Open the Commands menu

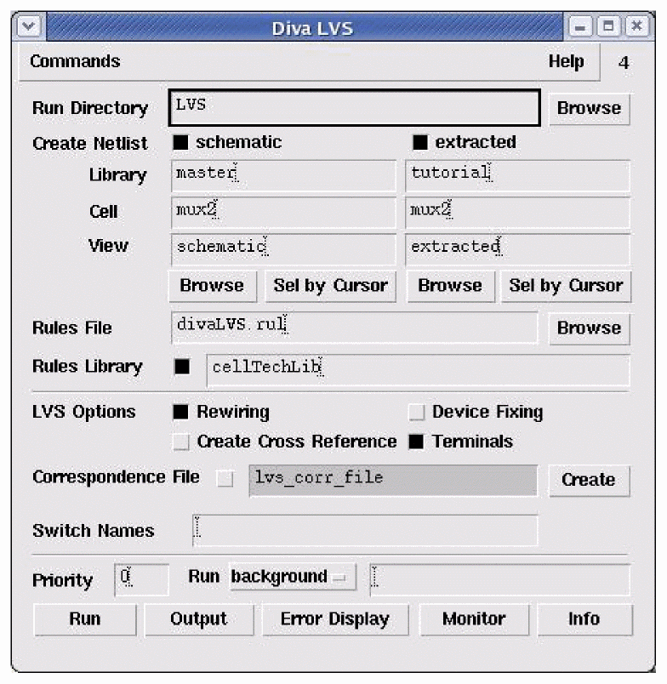(x=75, y=61)
